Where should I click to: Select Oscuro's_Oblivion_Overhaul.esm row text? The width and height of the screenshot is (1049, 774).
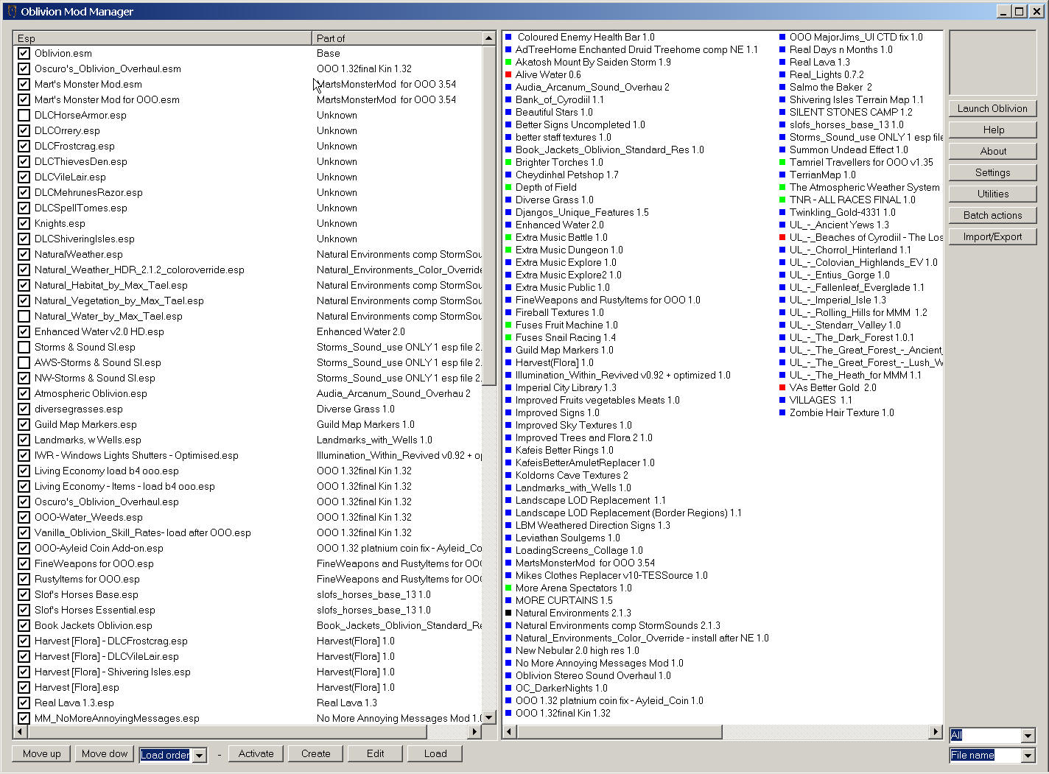click(x=108, y=68)
